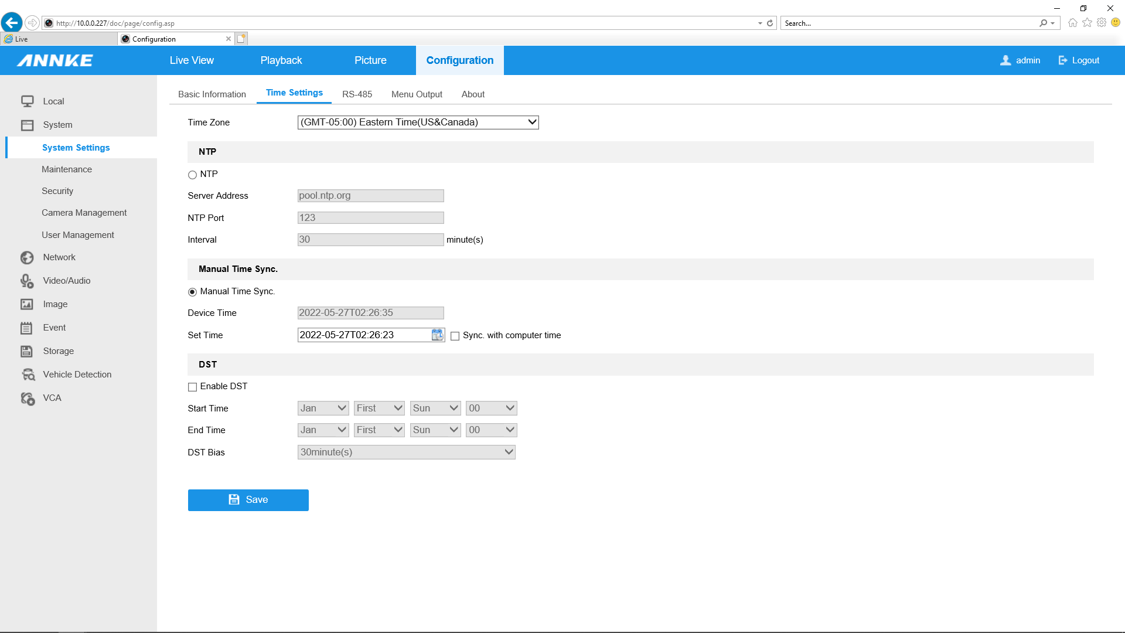Image resolution: width=1125 pixels, height=633 pixels.
Task: Select the Manual Time Sync radio button
Action: click(192, 292)
